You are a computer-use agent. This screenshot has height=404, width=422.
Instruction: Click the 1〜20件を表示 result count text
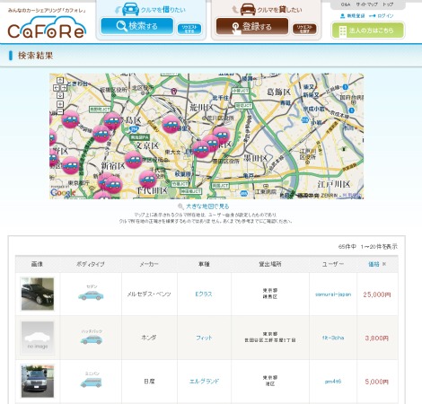(x=379, y=247)
